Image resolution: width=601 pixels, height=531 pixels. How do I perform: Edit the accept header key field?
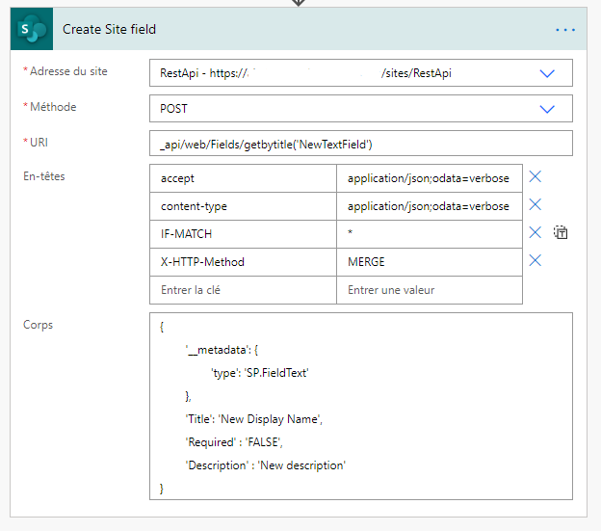click(243, 178)
